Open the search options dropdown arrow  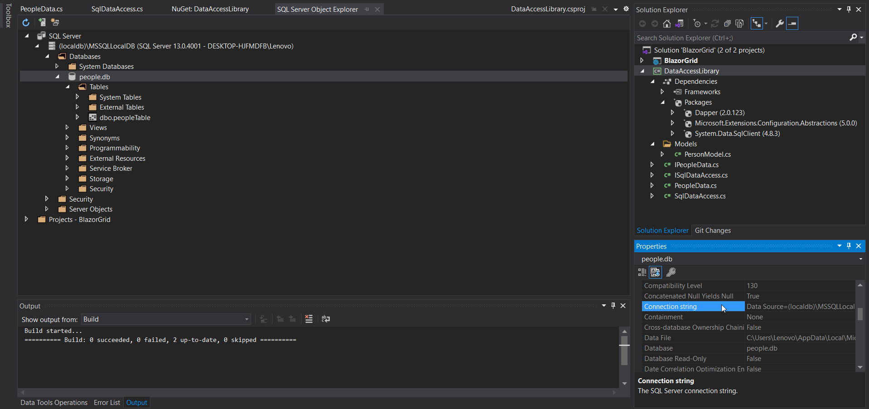[861, 38]
